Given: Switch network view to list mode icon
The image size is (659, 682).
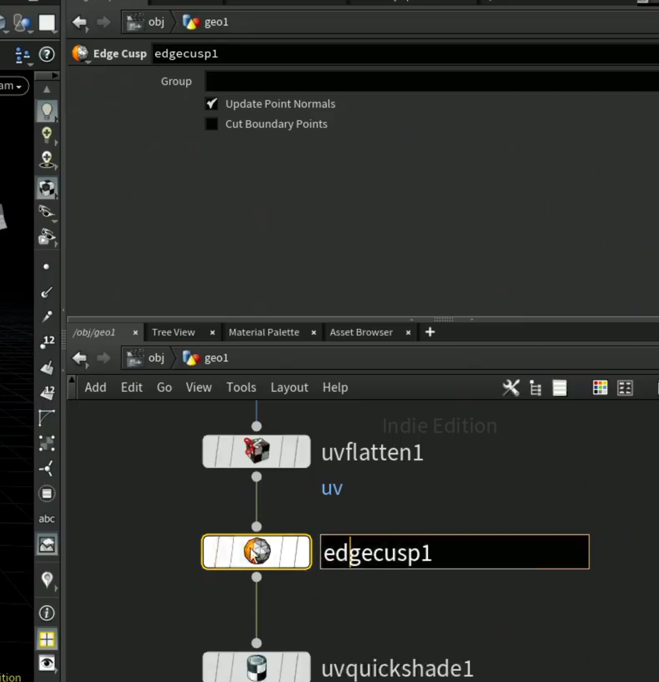Looking at the screenshot, I should pos(559,387).
